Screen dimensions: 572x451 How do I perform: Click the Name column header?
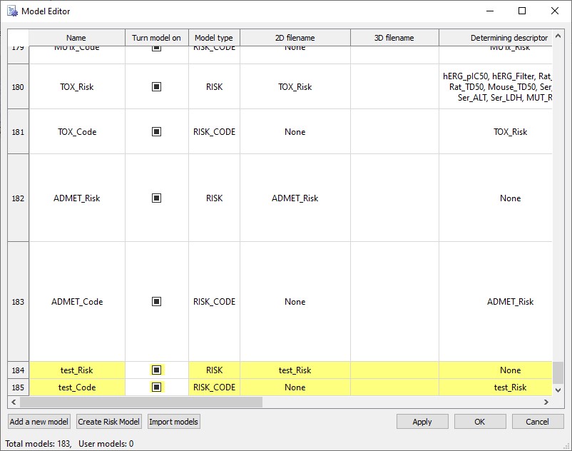(77, 38)
